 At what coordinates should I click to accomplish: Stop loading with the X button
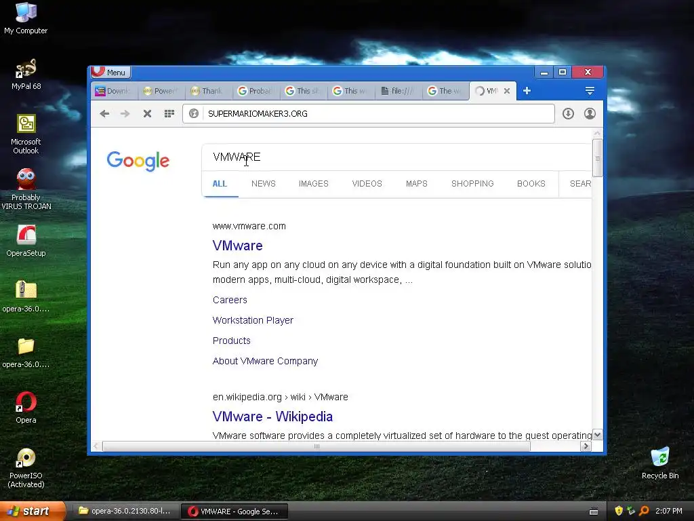point(147,114)
